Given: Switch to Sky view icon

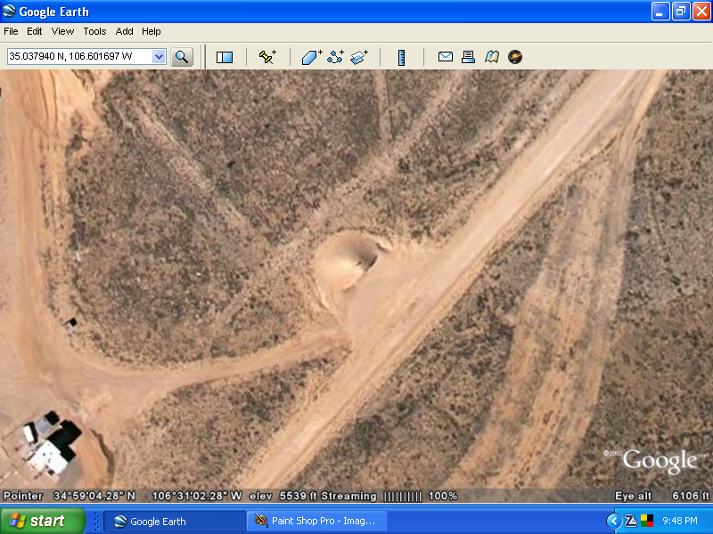Looking at the screenshot, I should click(x=515, y=57).
